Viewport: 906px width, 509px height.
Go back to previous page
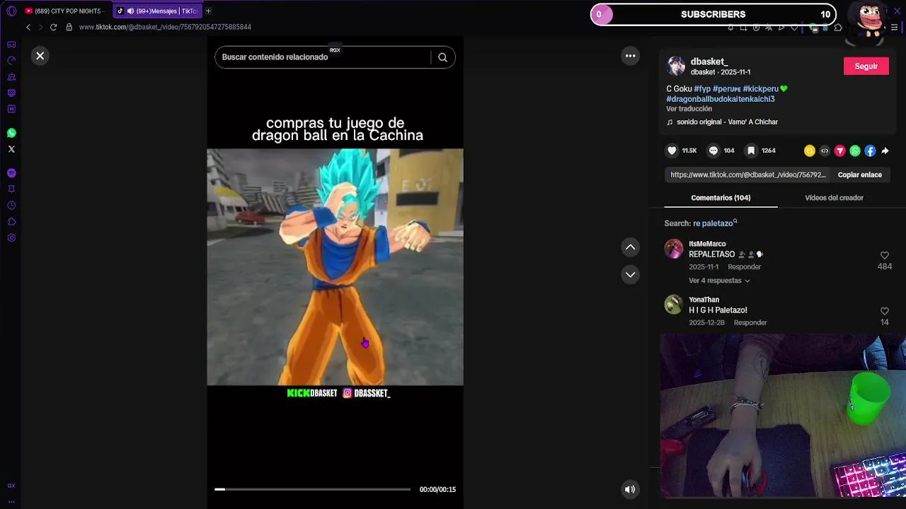[28, 27]
